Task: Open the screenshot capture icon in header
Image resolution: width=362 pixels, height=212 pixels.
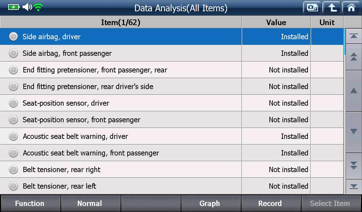Action: [312, 8]
